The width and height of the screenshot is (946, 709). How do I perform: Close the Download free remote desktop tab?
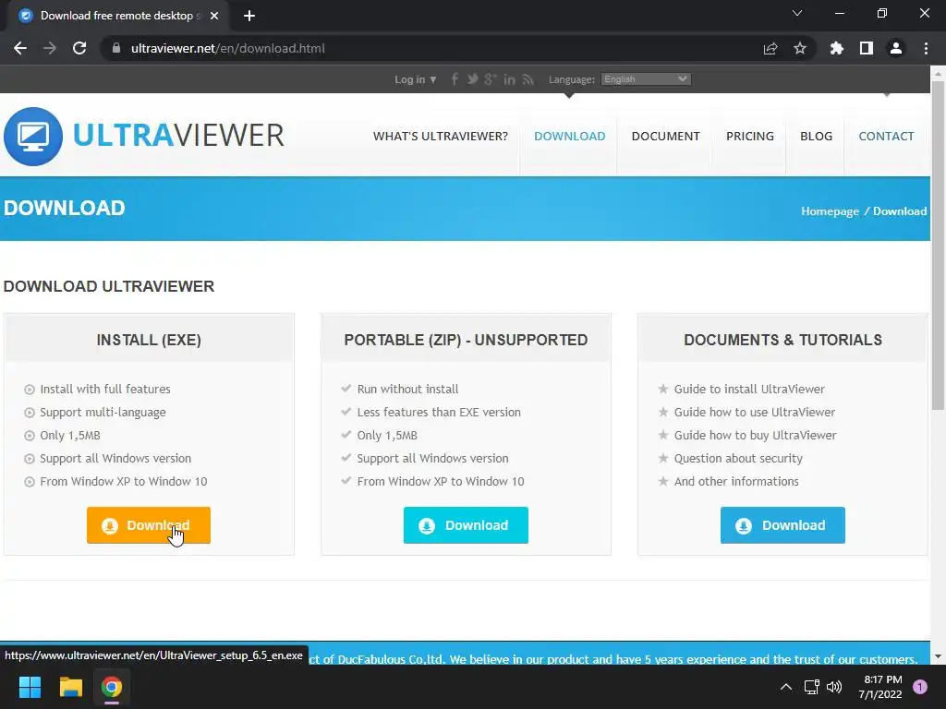pos(214,16)
